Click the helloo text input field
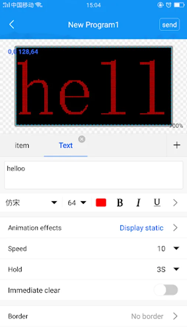 (93, 175)
